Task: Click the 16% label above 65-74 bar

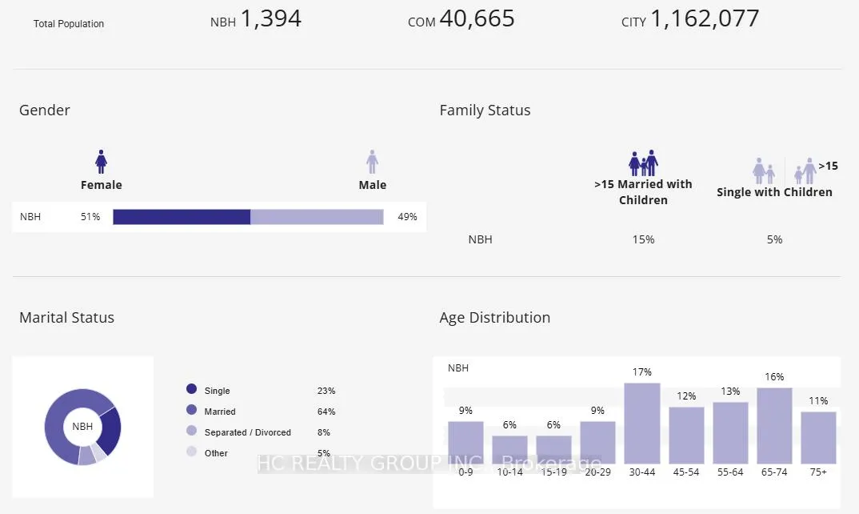Action: [x=775, y=377]
